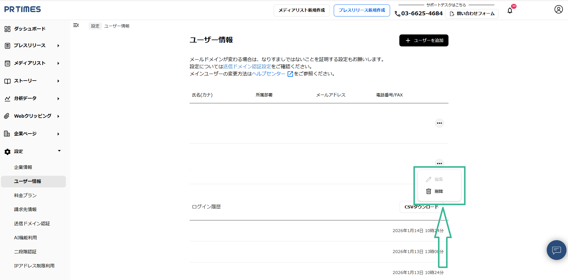Open the notification bell with 30 badge

click(x=510, y=10)
